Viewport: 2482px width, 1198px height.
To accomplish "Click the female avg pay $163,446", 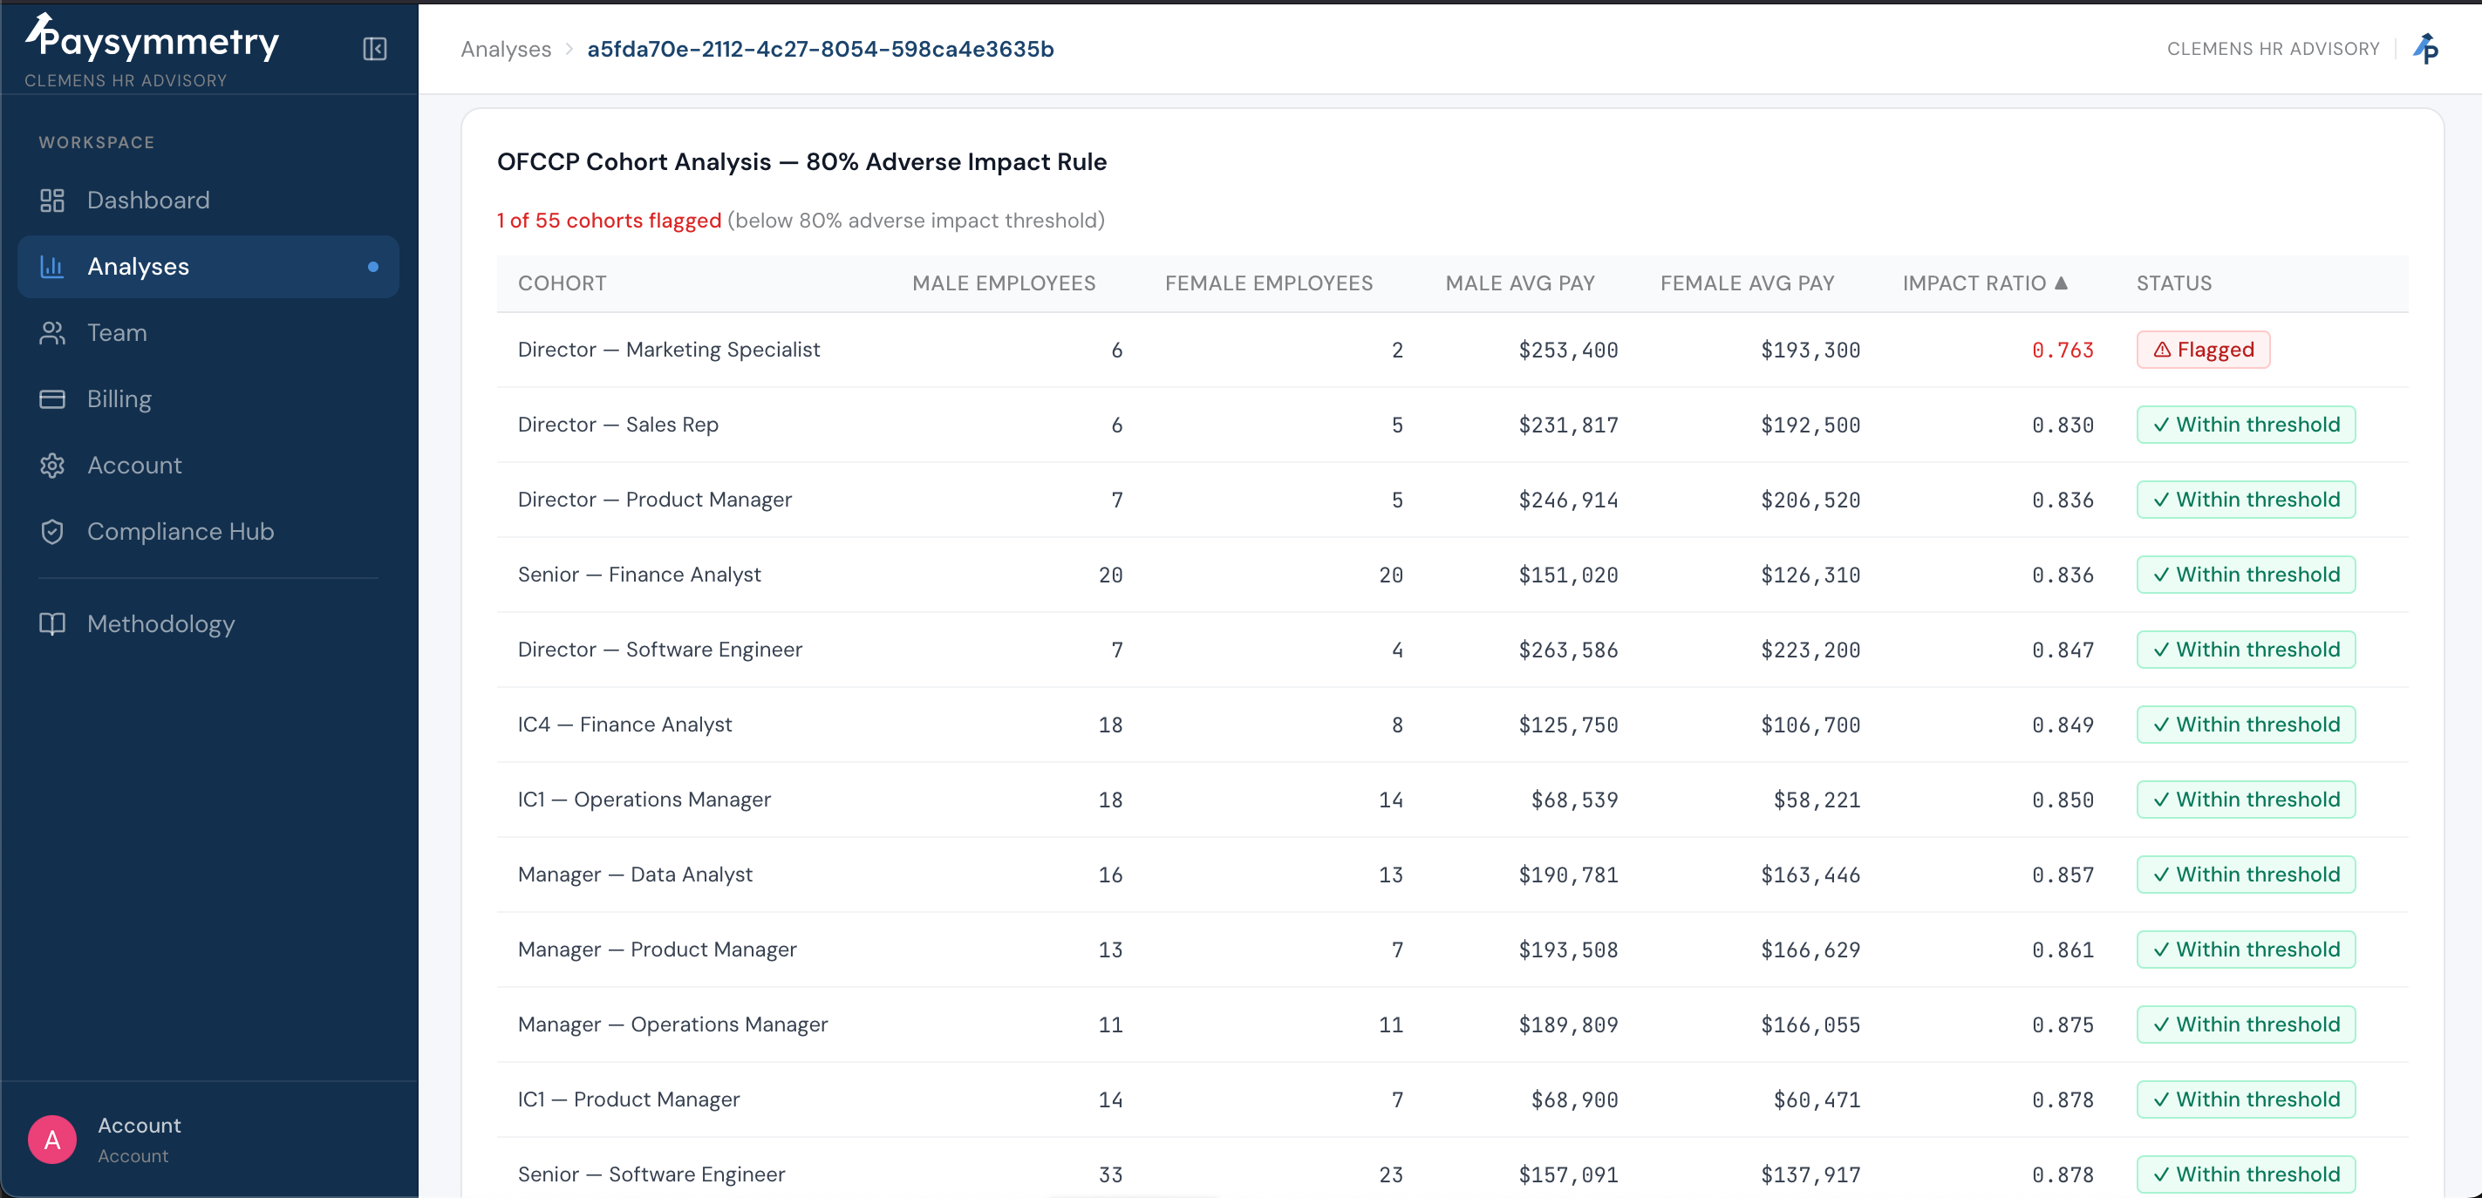I will pyautogui.click(x=1810, y=875).
